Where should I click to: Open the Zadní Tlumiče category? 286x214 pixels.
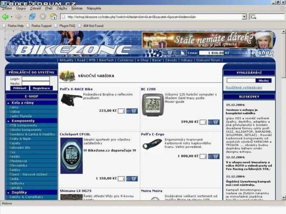click(21, 116)
